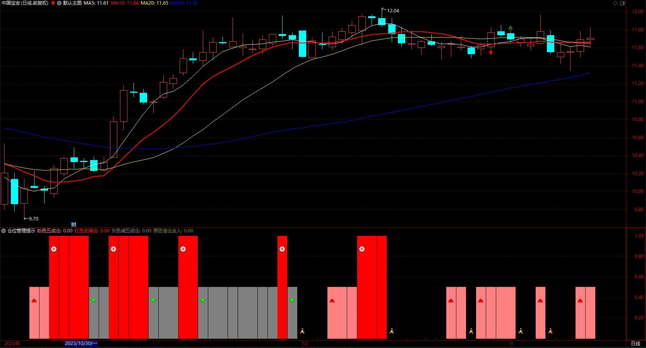Select the MA60: 11.33 legend
The width and height of the screenshot is (646, 348).
click(x=184, y=3)
